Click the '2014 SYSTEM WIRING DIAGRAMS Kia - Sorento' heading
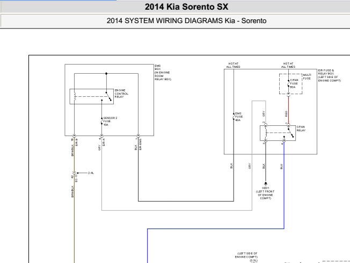 (186, 21)
